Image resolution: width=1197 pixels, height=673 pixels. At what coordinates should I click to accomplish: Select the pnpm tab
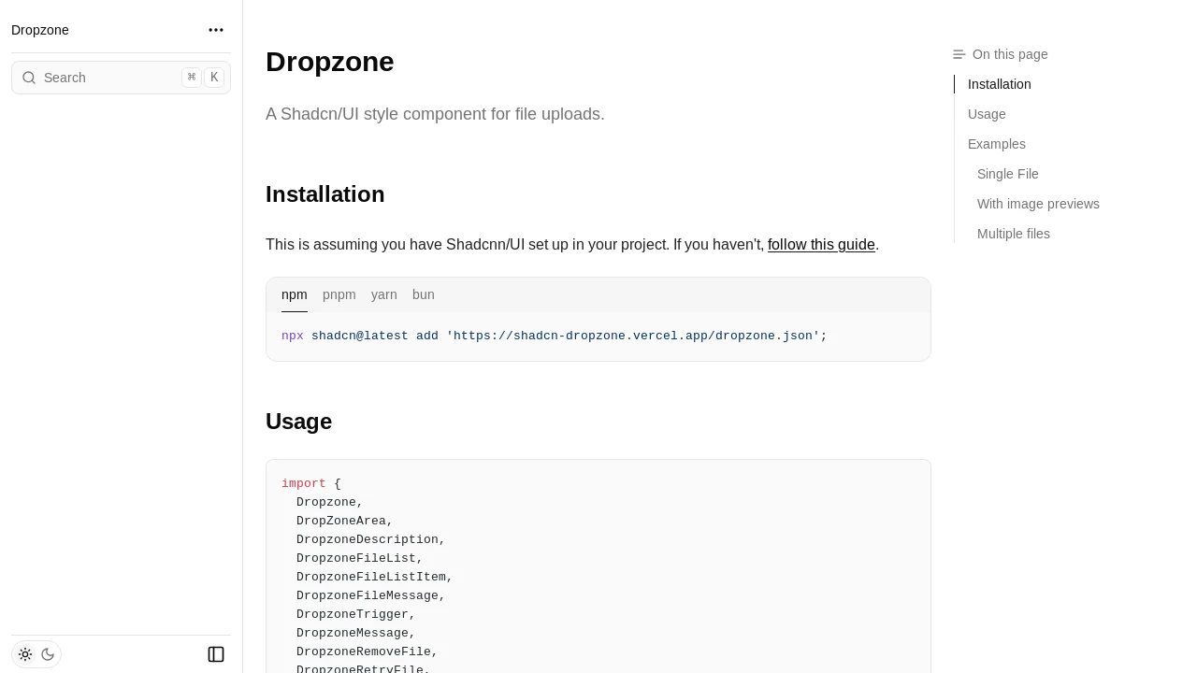pyautogui.click(x=339, y=294)
